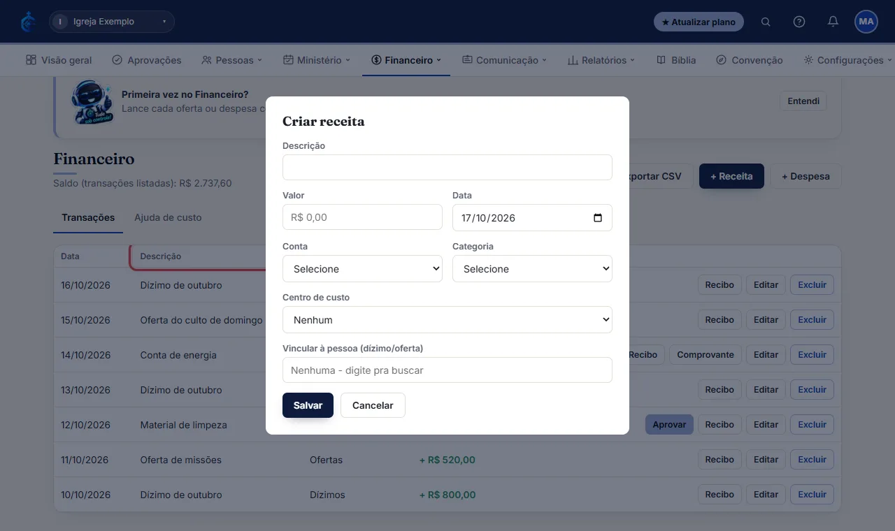This screenshot has height=531, width=895.
Task: Open the Conta dropdown
Action: coord(362,269)
